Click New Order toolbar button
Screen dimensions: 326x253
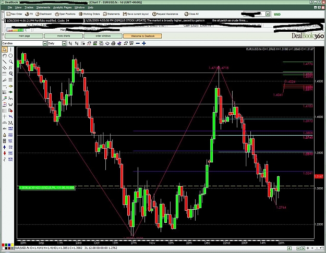(x=15, y=14)
